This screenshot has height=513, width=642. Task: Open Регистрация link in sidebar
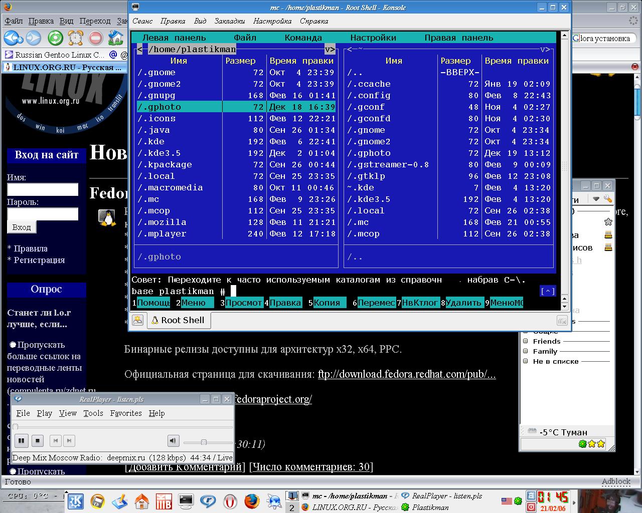[39, 260]
